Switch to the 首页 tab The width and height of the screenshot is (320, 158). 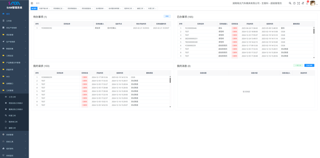click(x=34, y=8)
